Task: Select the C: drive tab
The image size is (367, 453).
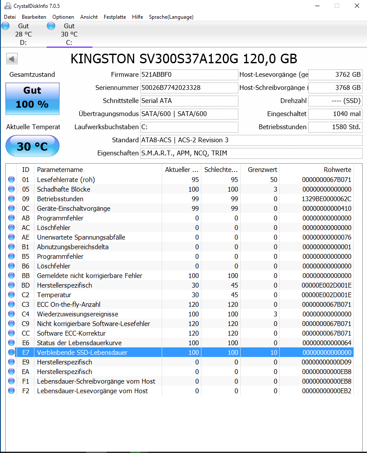Action: (69, 34)
